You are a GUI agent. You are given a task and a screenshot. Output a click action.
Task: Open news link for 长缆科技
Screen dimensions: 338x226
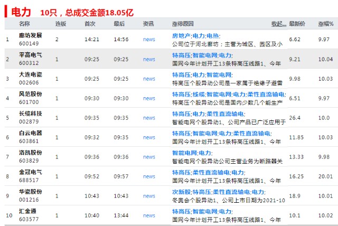pos(149,118)
